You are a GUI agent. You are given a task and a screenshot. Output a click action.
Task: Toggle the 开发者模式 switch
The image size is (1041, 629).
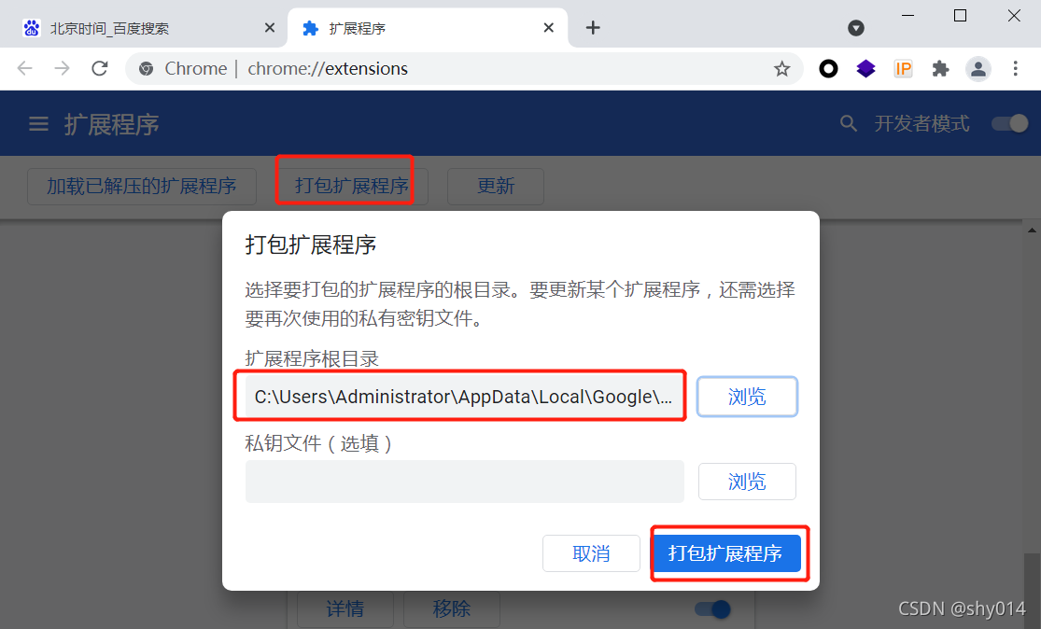[x=1010, y=123]
